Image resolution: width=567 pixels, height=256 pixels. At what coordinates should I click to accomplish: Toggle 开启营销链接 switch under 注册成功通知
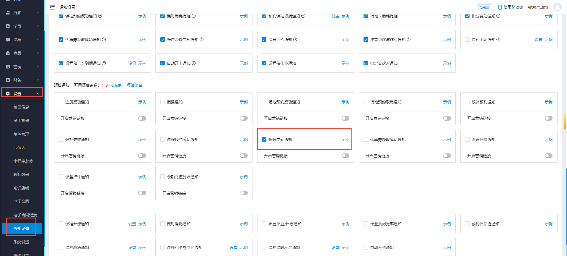142,118
